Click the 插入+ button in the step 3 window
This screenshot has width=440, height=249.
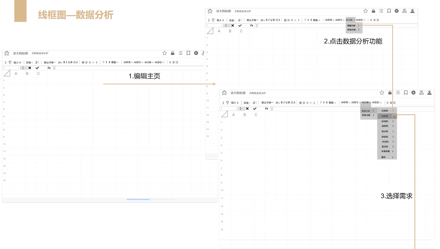click(235, 103)
